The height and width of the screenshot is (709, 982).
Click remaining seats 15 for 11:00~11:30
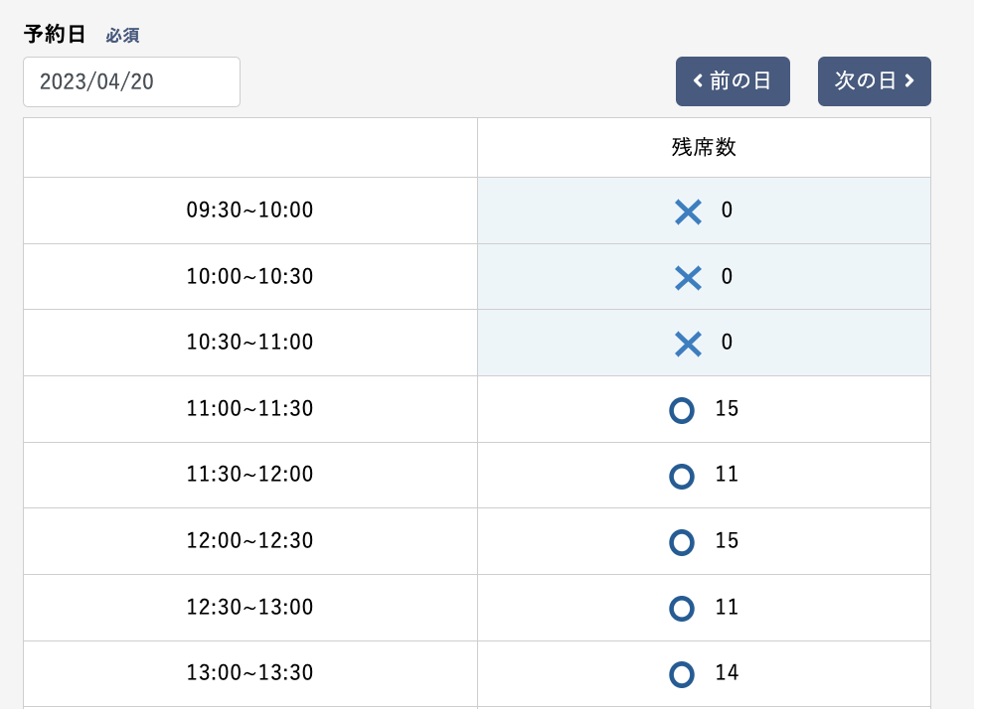(727, 408)
